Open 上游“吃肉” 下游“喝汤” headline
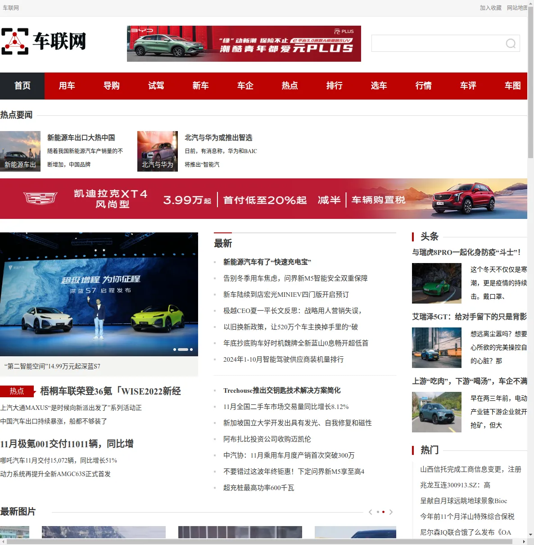Image resolution: width=534 pixels, height=545 pixels. [x=470, y=381]
